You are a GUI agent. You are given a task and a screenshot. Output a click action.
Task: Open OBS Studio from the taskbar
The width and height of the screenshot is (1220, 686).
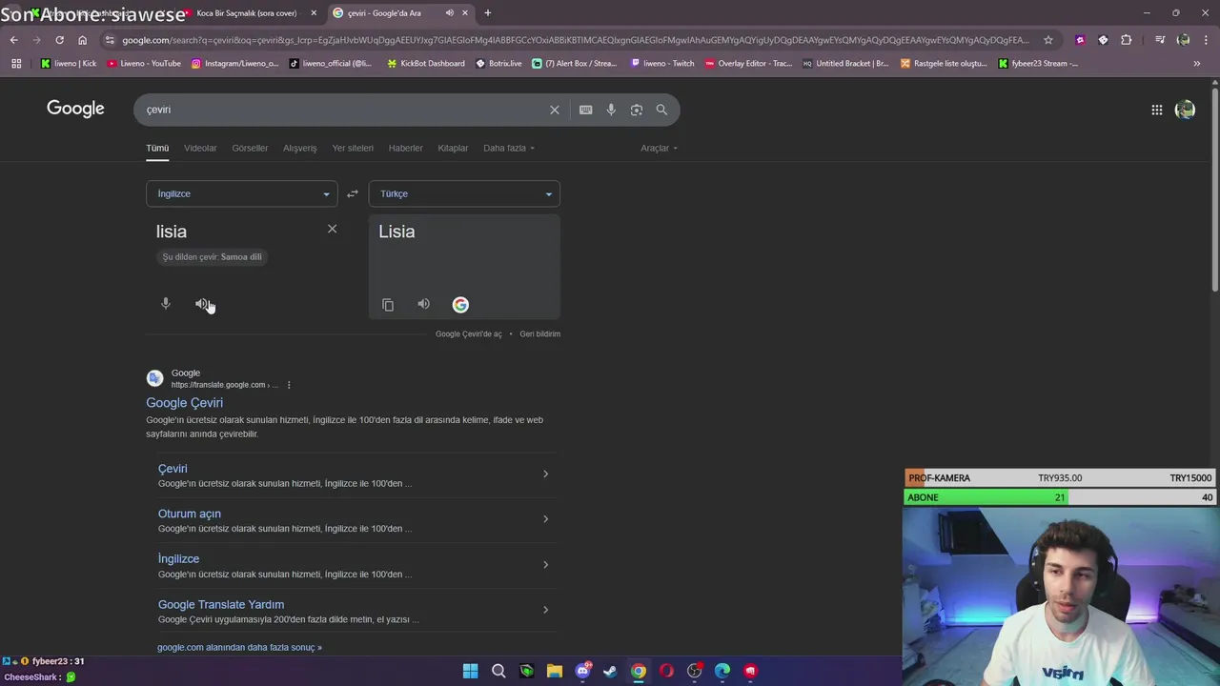point(695,671)
